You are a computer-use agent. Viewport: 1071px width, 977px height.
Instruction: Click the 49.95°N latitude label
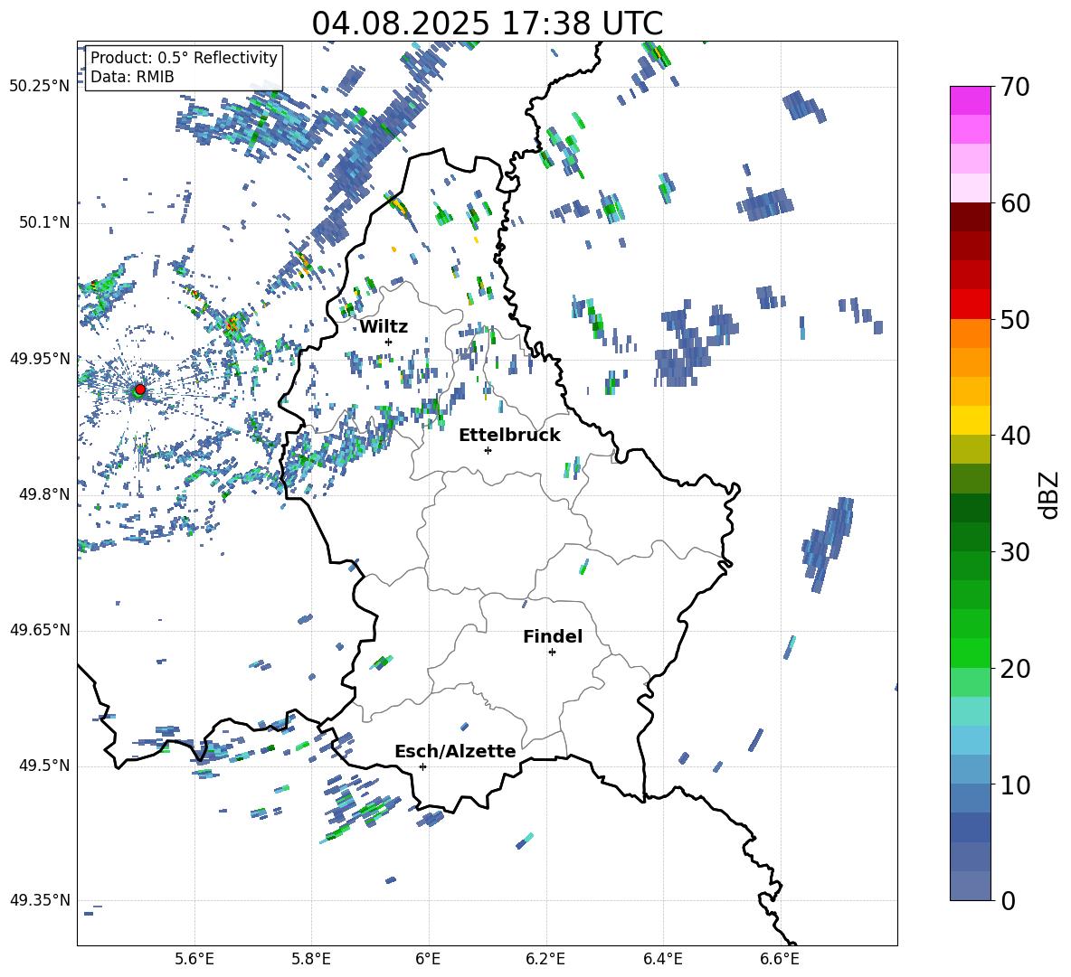[40, 358]
